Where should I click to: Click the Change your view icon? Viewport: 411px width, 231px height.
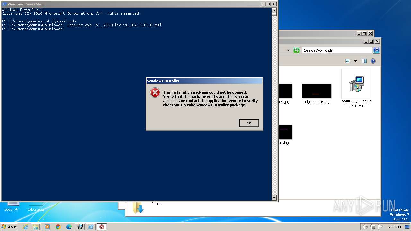(348, 61)
